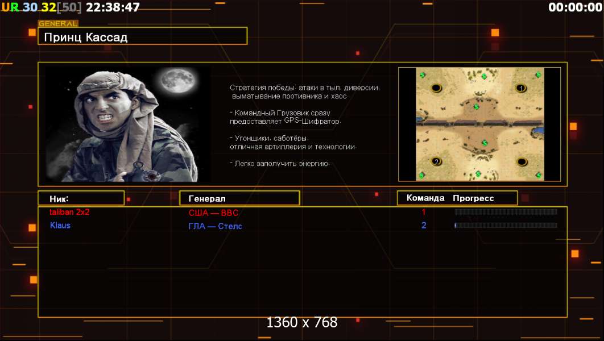
Task: Click the "Прогресс" column header
Action: (473, 198)
